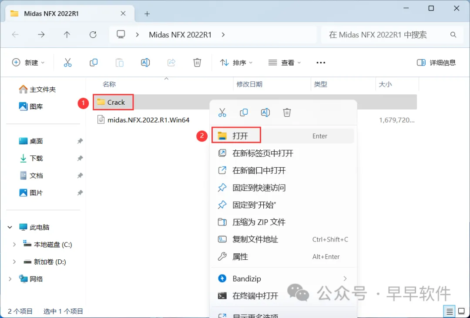Open the 查看 view dropdown
470x318 pixels.
click(285, 63)
